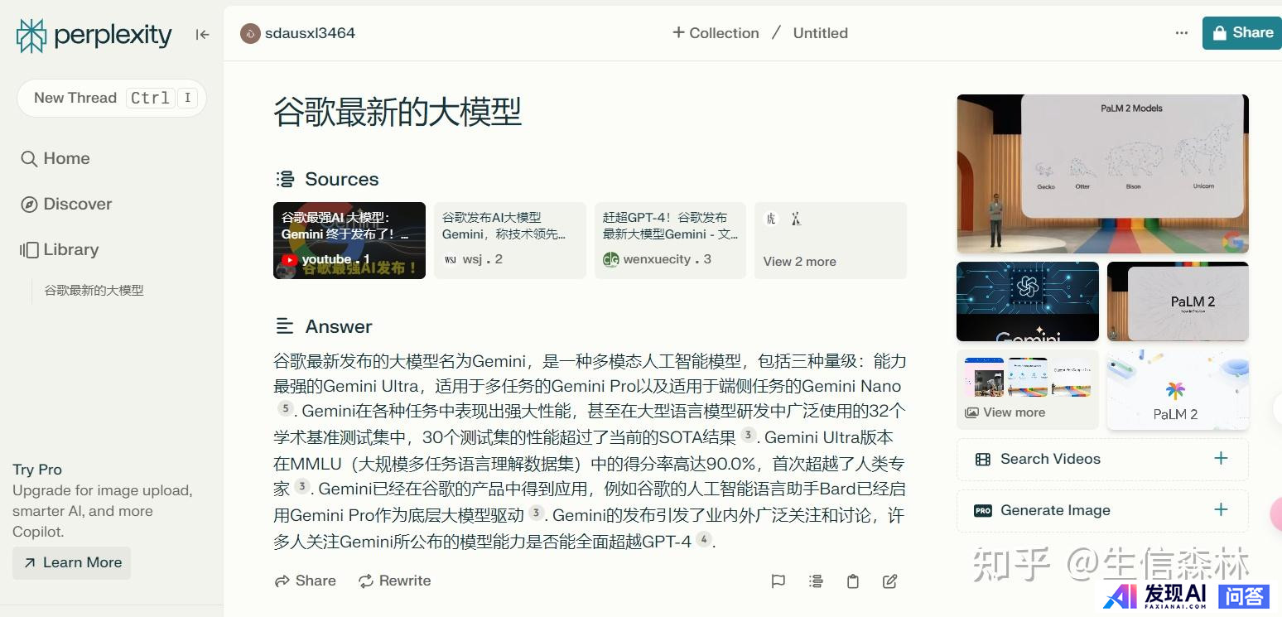Image resolution: width=1282 pixels, height=617 pixels.
Task: Open Library in sidebar
Action: tap(60, 249)
